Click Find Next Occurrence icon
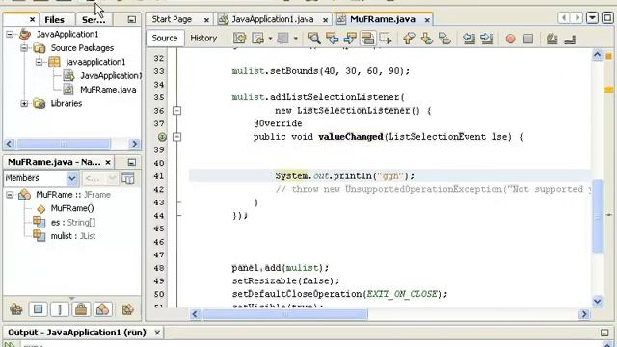 350,39
